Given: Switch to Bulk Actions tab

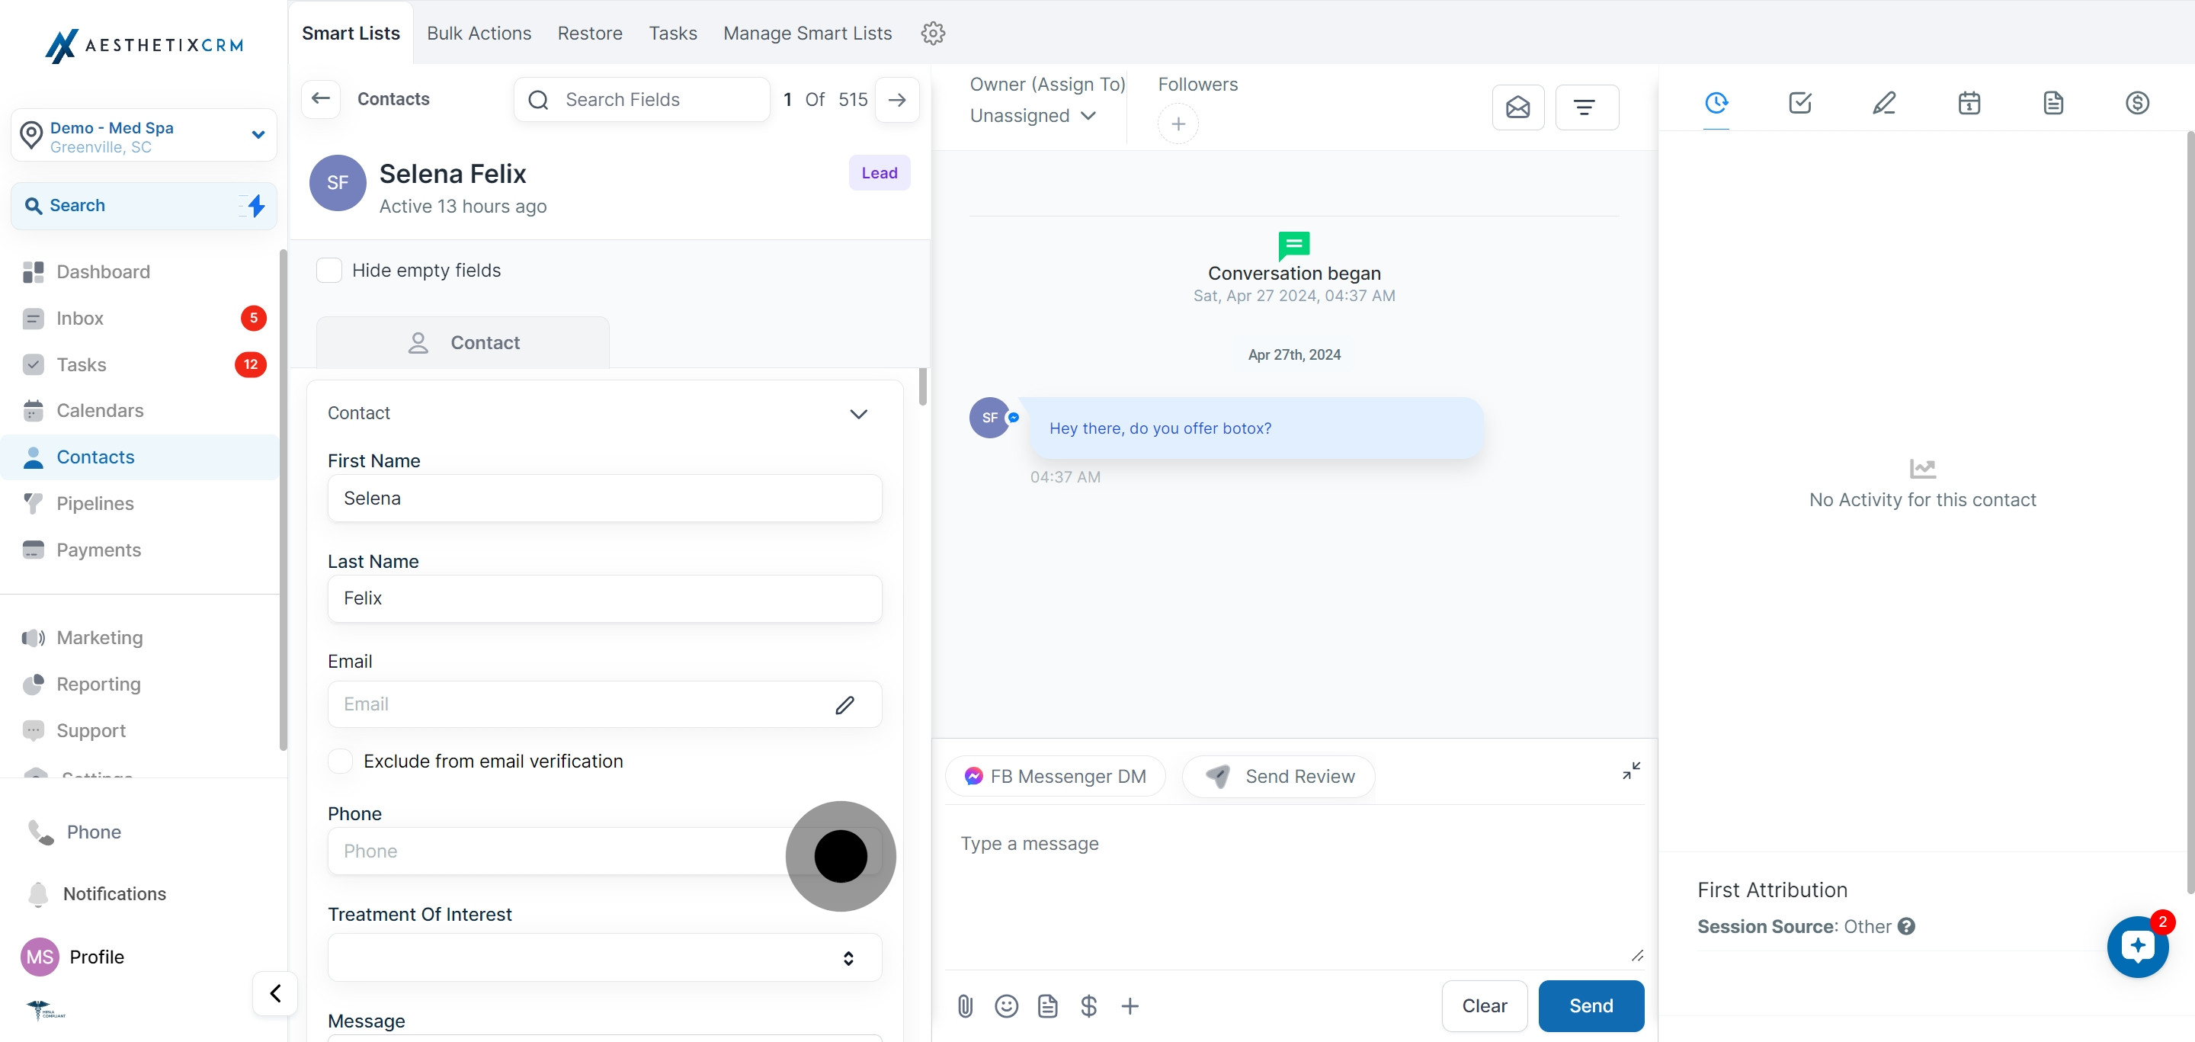Looking at the screenshot, I should [479, 34].
